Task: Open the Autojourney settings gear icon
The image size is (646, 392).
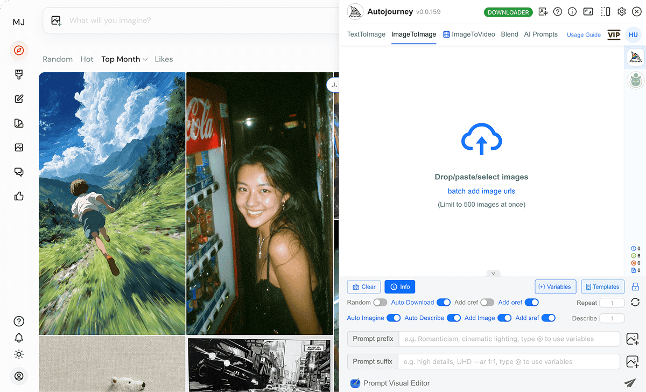Action: (622, 11)
